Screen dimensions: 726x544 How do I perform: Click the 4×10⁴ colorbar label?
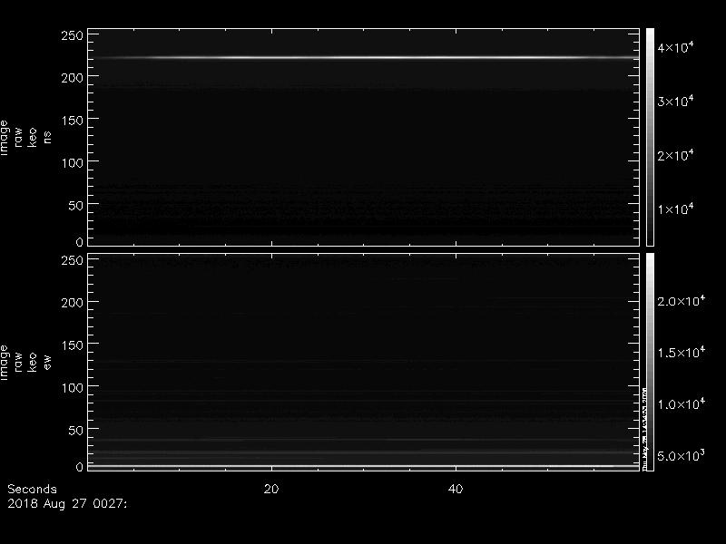pos(675,47)
